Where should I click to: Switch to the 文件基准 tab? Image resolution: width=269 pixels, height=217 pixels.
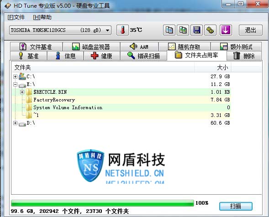[36, 47]
